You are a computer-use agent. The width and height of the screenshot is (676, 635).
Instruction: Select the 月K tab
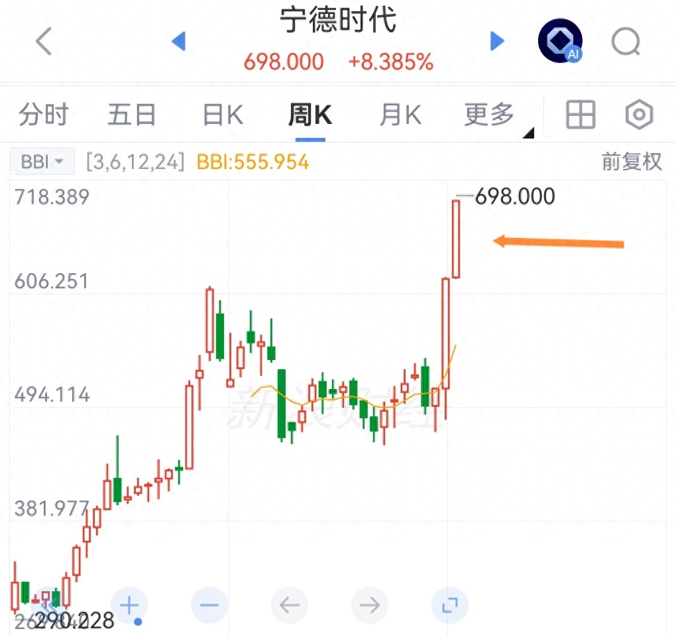pos(400,115)
